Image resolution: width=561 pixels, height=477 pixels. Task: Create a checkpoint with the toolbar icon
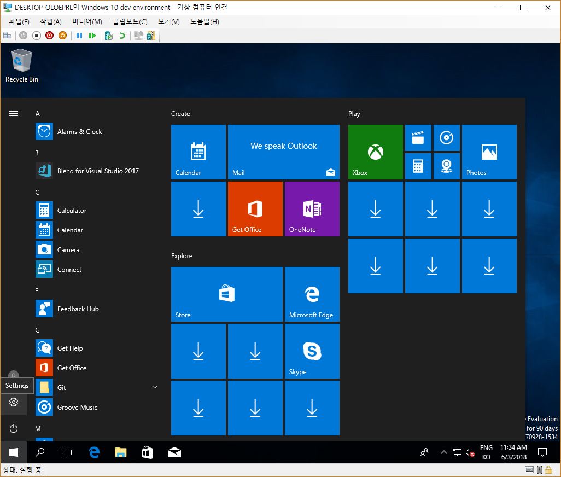[x=109, y=36]
